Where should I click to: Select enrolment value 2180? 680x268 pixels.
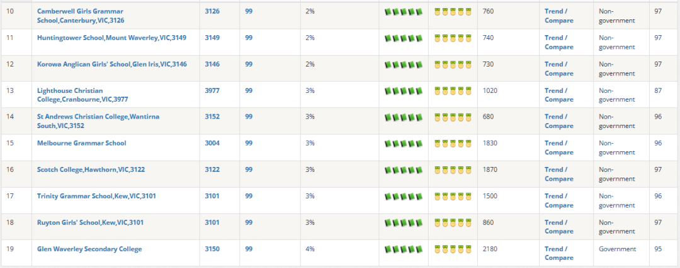[490, 249]
